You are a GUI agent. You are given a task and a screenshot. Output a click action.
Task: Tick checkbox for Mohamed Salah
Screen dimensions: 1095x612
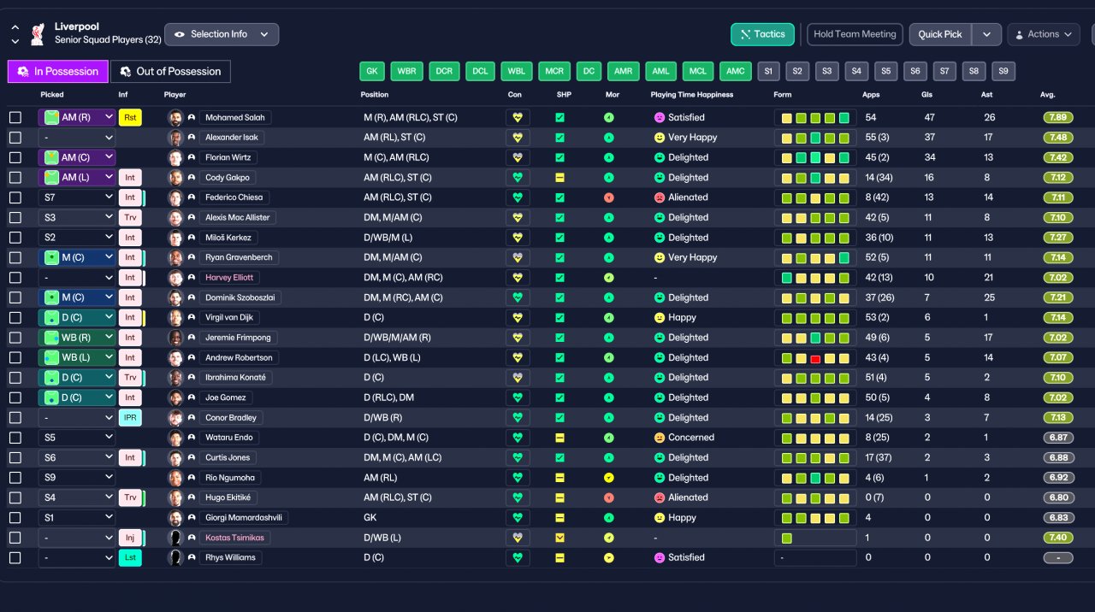pos(15,118)
